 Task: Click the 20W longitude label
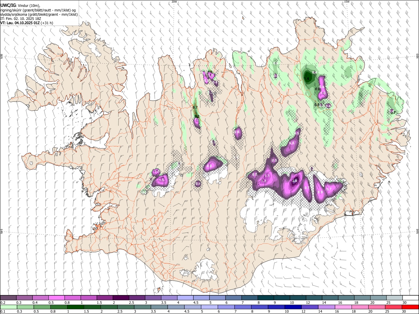174,2
